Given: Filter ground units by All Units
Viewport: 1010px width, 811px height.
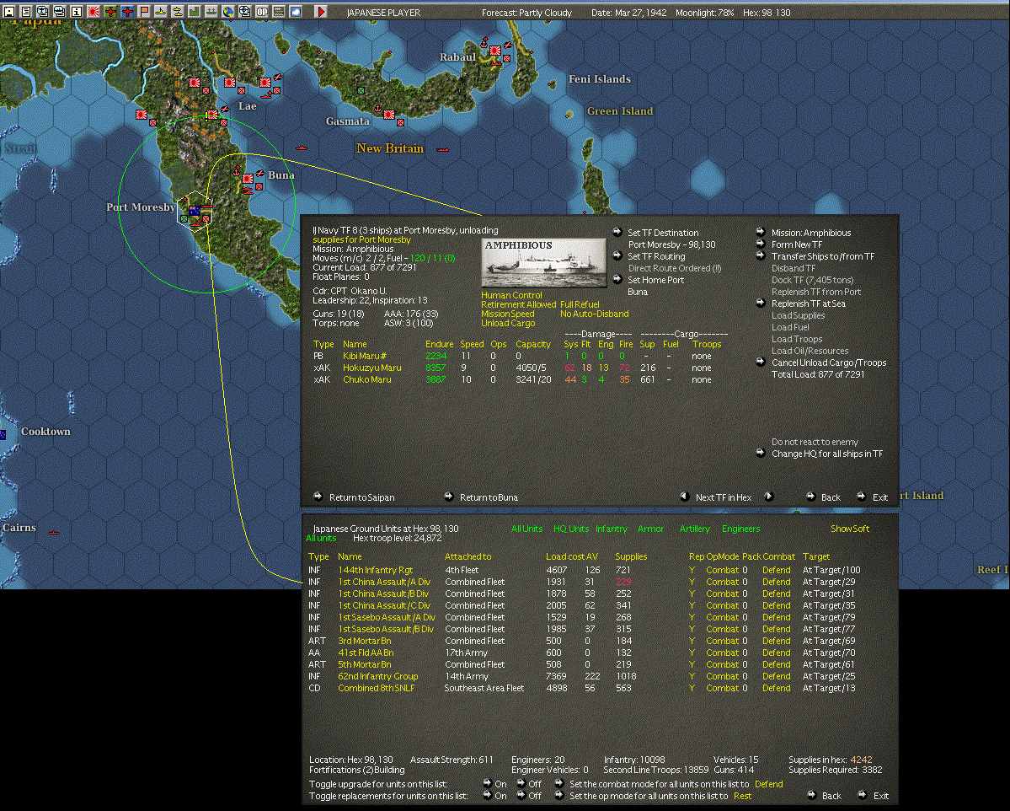Looking at the screenshot, I should point(526,529).
